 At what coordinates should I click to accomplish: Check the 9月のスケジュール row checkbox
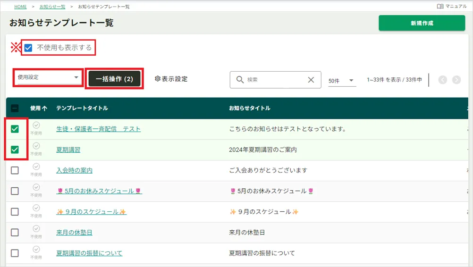(x=15, y=212)
